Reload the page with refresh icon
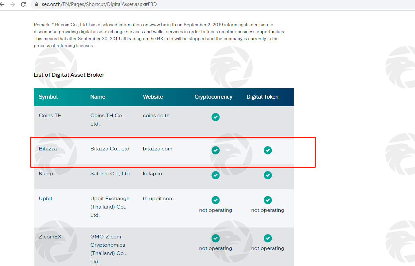This screenshot has width=415, height=266. pos(23,4)
